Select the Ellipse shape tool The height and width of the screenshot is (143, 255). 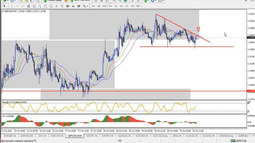pyautogui.click(x=68, y=6)
